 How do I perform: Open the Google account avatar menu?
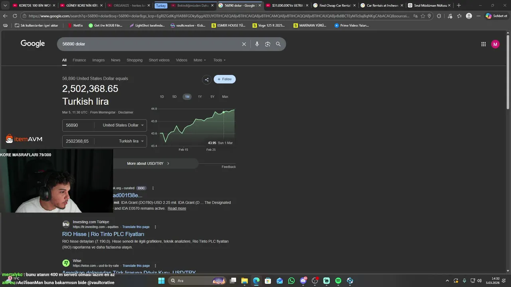point(495,44)
